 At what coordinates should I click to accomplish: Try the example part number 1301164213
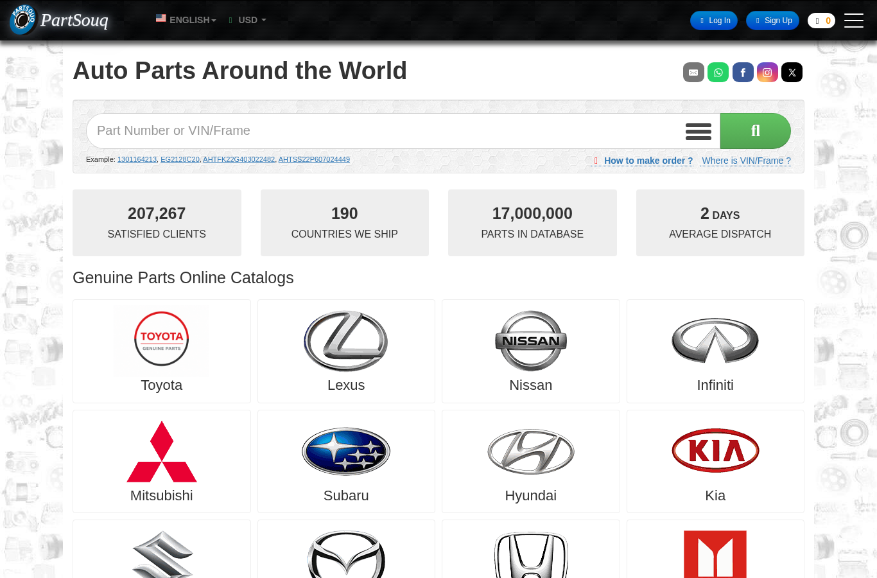click(137, 159)
